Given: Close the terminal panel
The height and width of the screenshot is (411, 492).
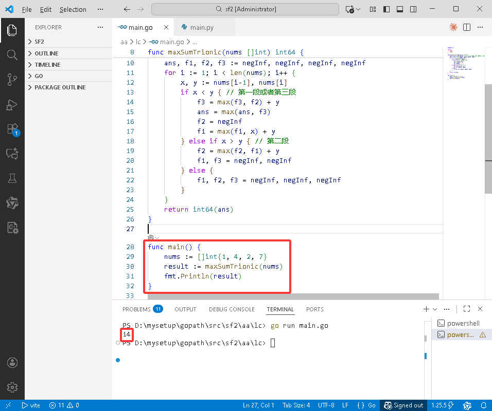Looking at the screenshot, I should click(x=480, y=309).
